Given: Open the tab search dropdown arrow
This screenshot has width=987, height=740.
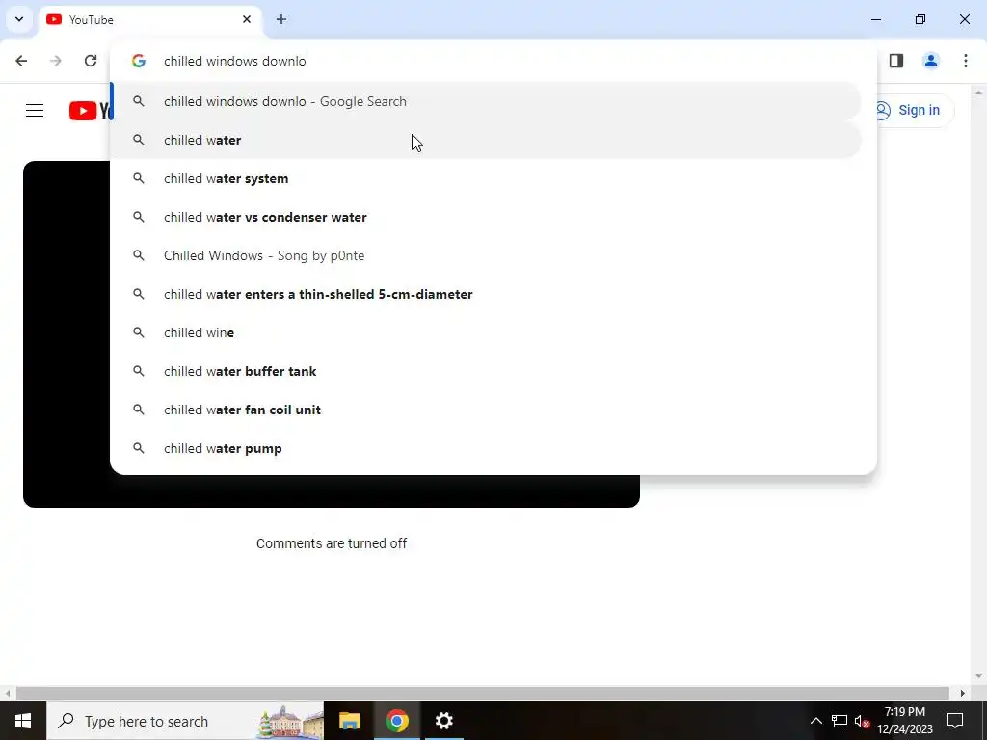Looking at the screenshot, I should [x=19, y=19].
